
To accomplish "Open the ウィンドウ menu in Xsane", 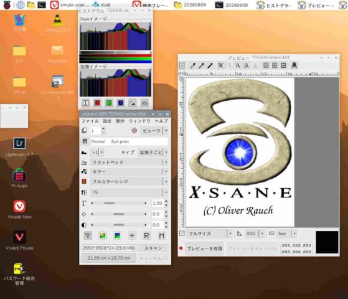I will (x=139, y=121).
